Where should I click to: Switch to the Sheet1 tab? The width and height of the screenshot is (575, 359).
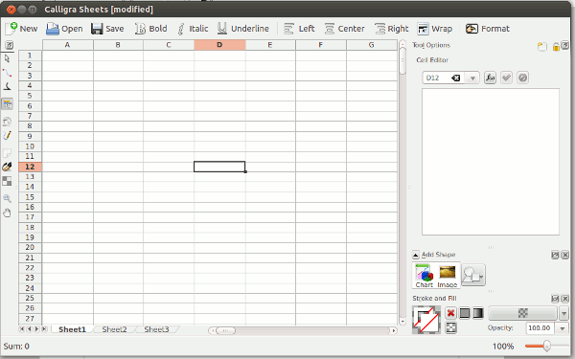click(x=72, y=329)
